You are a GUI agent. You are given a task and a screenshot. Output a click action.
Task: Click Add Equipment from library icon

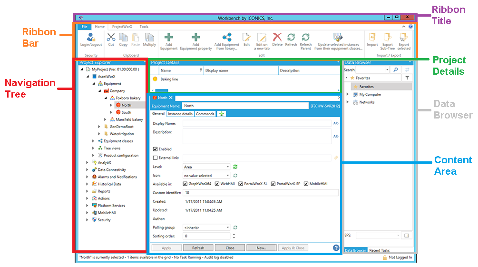227,38
